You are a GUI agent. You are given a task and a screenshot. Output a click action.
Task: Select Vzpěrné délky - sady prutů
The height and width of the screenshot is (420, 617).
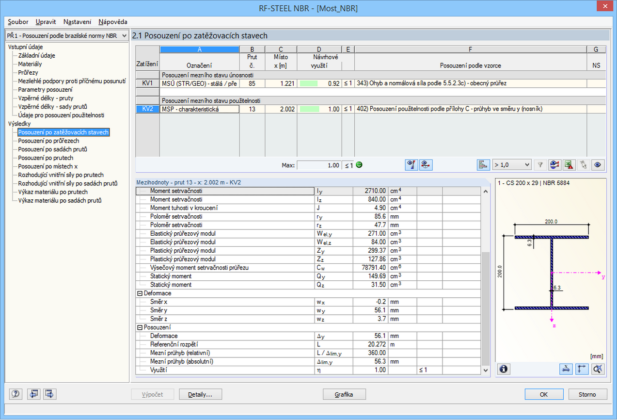[52, 106]
